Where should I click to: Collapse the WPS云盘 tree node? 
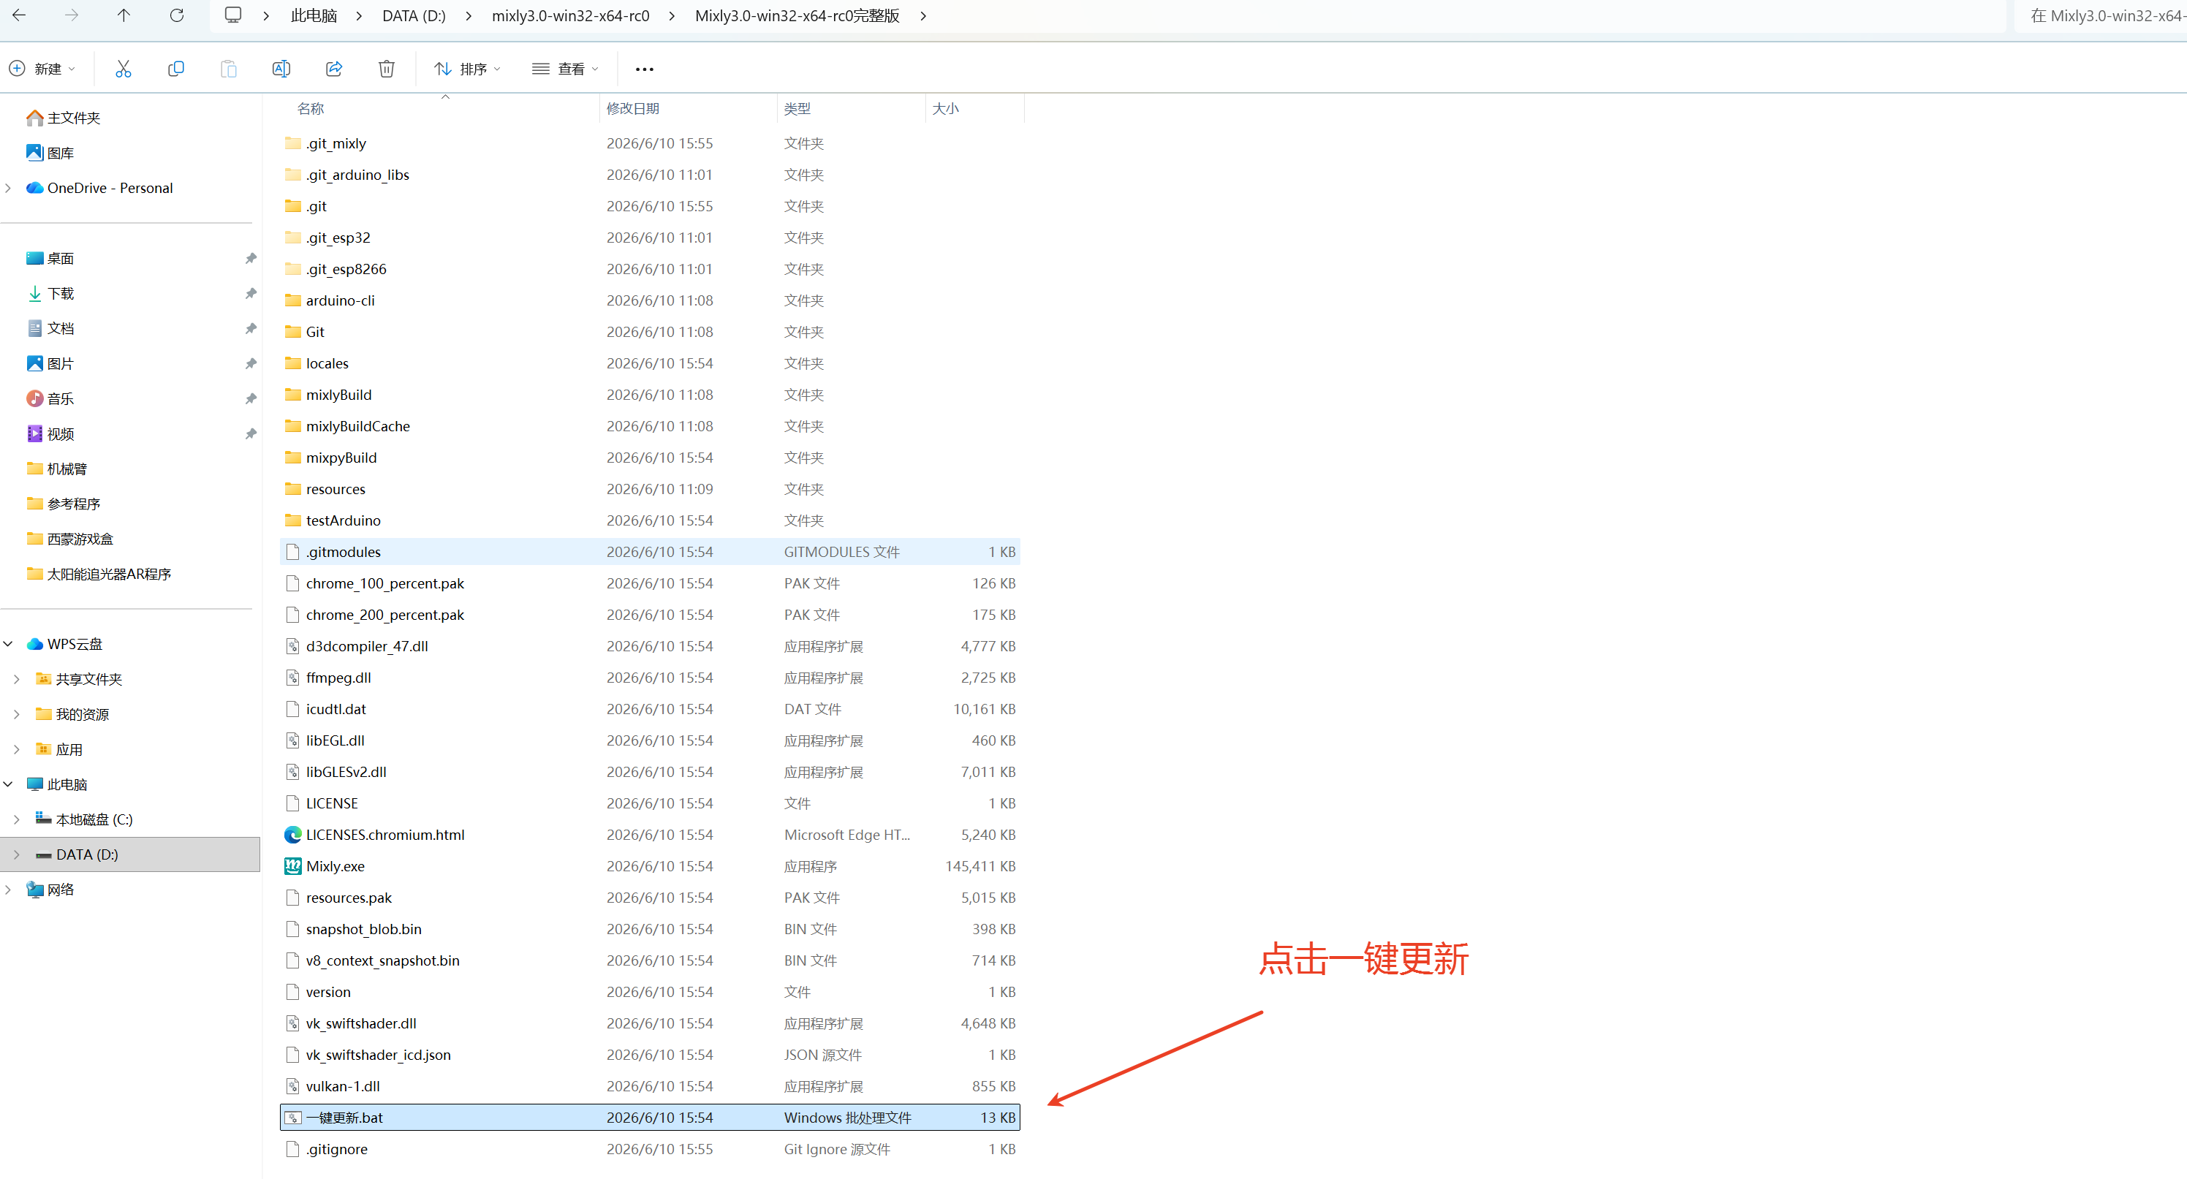9,644
